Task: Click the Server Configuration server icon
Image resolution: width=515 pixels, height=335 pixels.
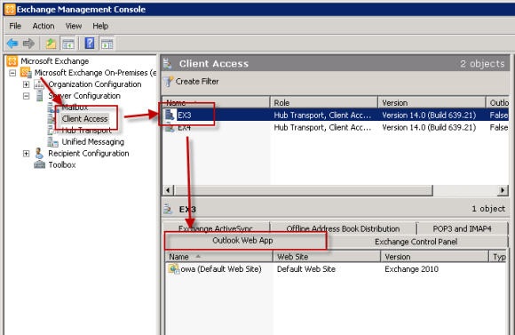Action: 39,96
